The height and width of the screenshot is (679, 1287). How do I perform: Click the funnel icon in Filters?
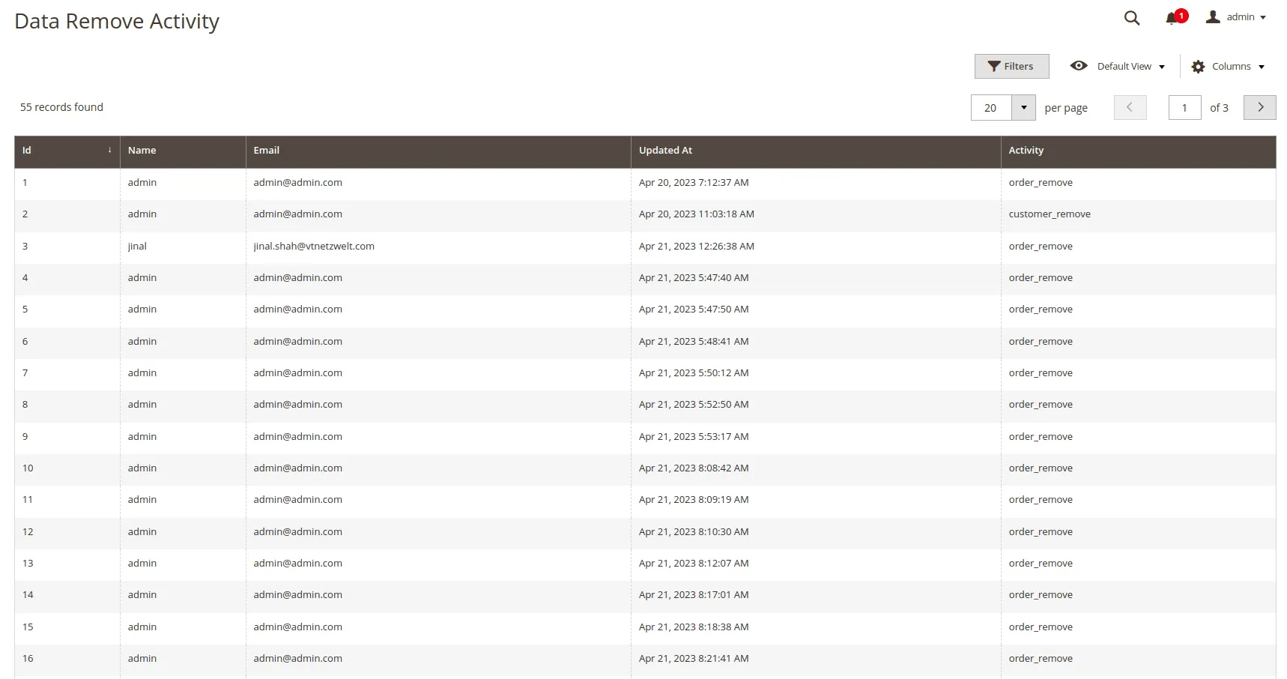[x=993, y=67]
